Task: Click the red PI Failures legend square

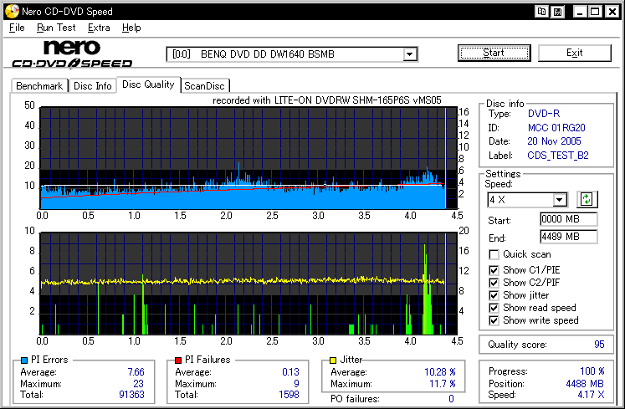Action: [x=177, y=360]
